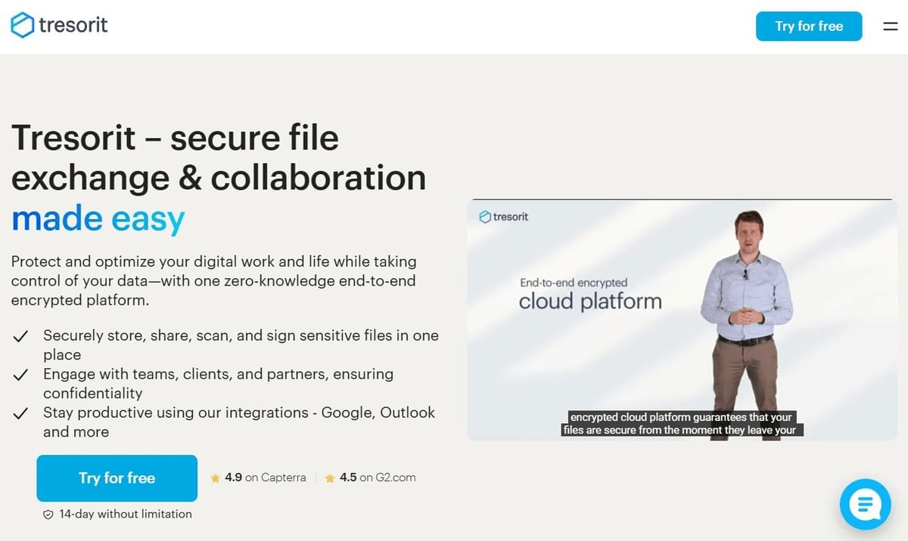The height and width of the screenshot is (541, 908).
Task: Click the large Try for free hero button
Action: click(117, 478)
